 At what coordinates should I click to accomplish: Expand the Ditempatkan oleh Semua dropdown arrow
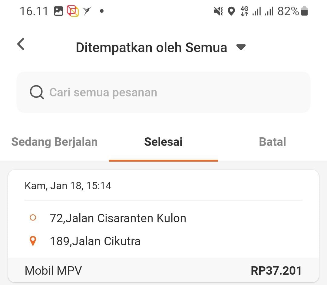point(241,47)
